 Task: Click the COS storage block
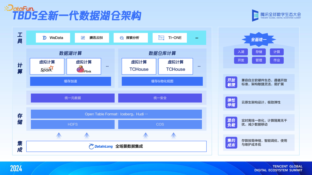pos(160,124)
